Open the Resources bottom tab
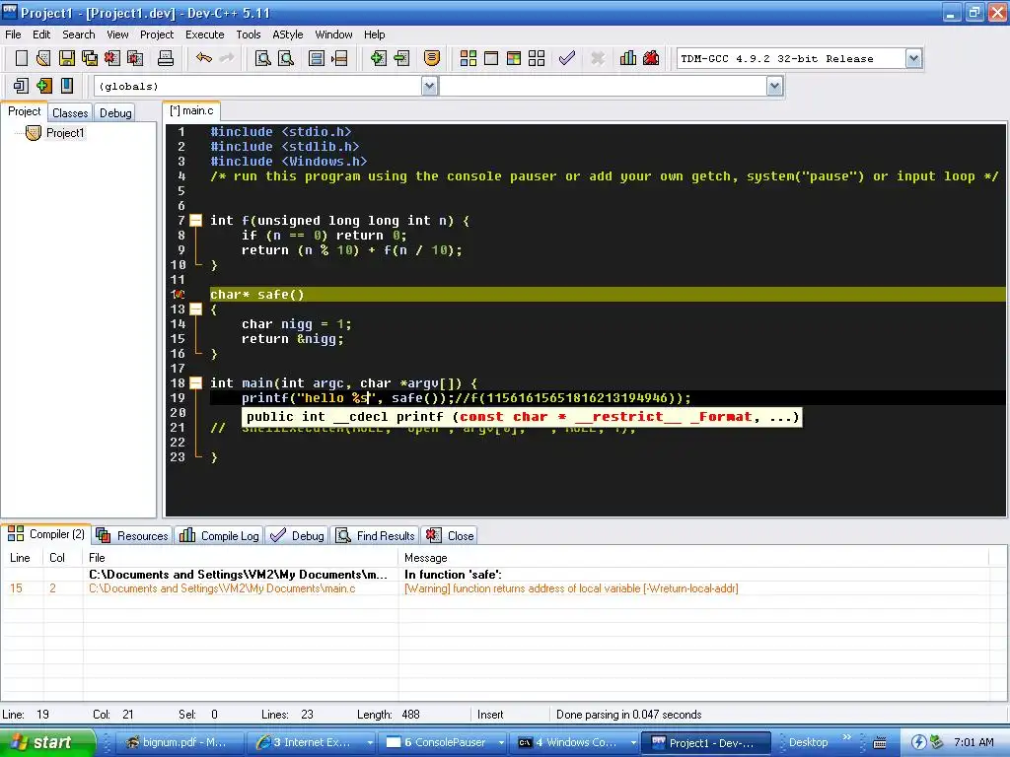 [132, 535]
